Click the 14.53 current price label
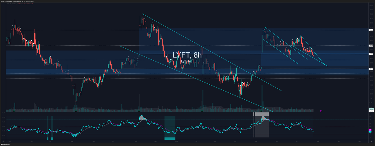 371,54
